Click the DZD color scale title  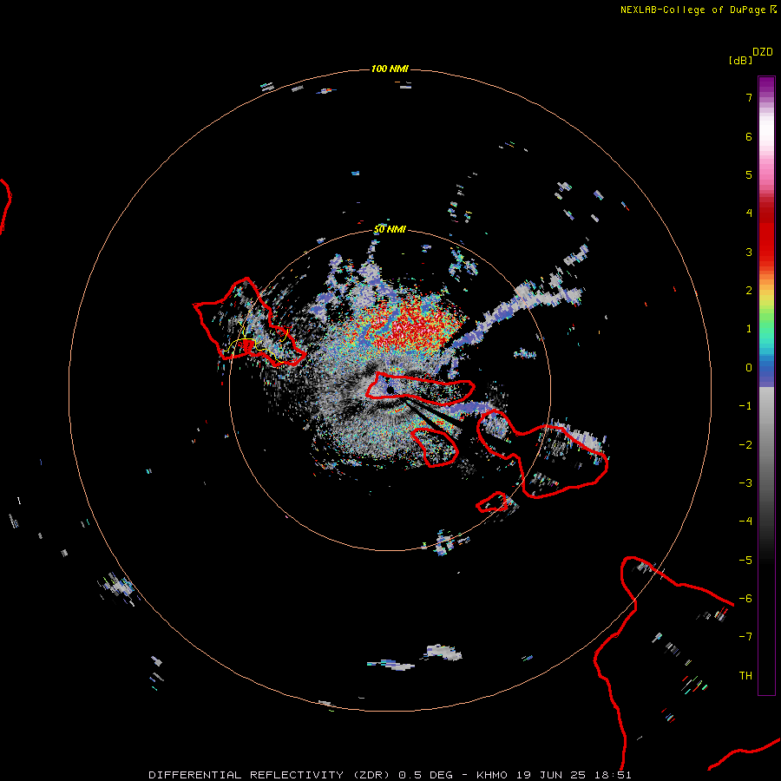click(x=763, y=52)
